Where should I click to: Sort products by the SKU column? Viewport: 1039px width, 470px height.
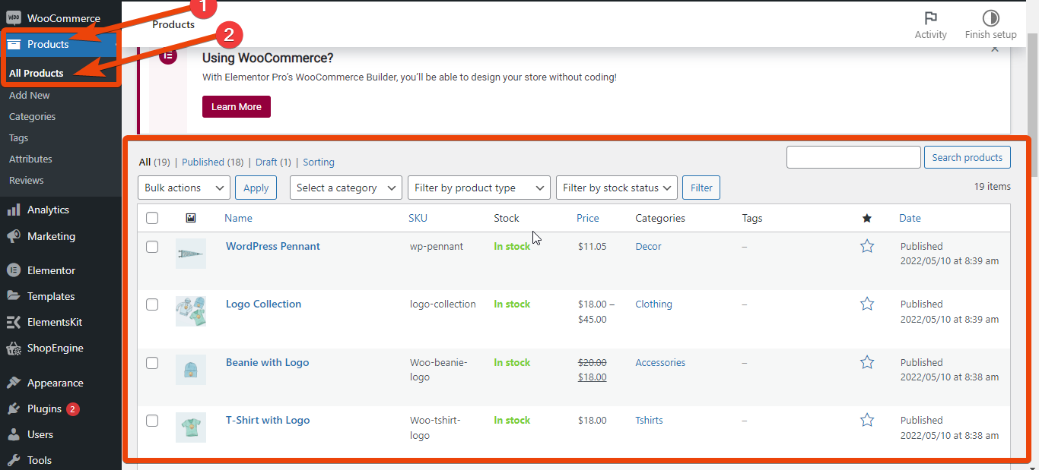click(418, 218)
